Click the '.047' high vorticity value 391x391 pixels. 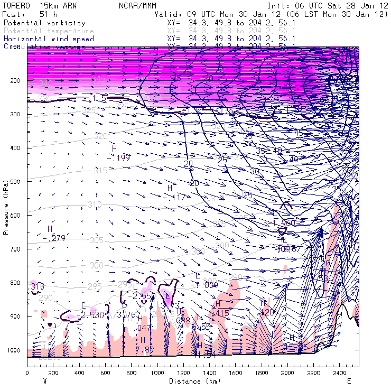142,328
